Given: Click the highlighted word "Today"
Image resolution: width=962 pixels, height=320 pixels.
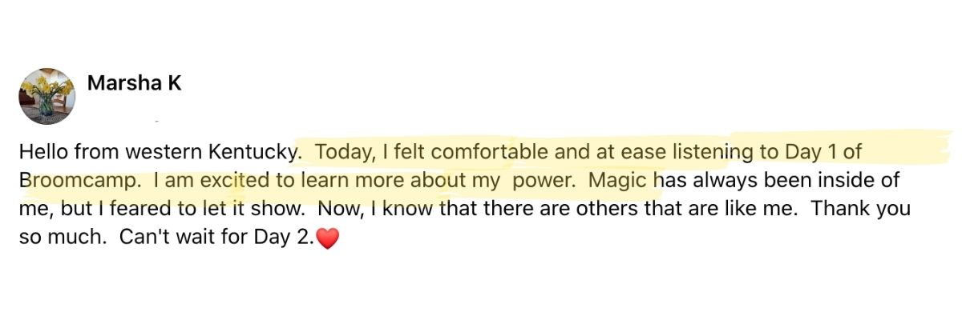Looking at the screenshot, I should 341,151.
